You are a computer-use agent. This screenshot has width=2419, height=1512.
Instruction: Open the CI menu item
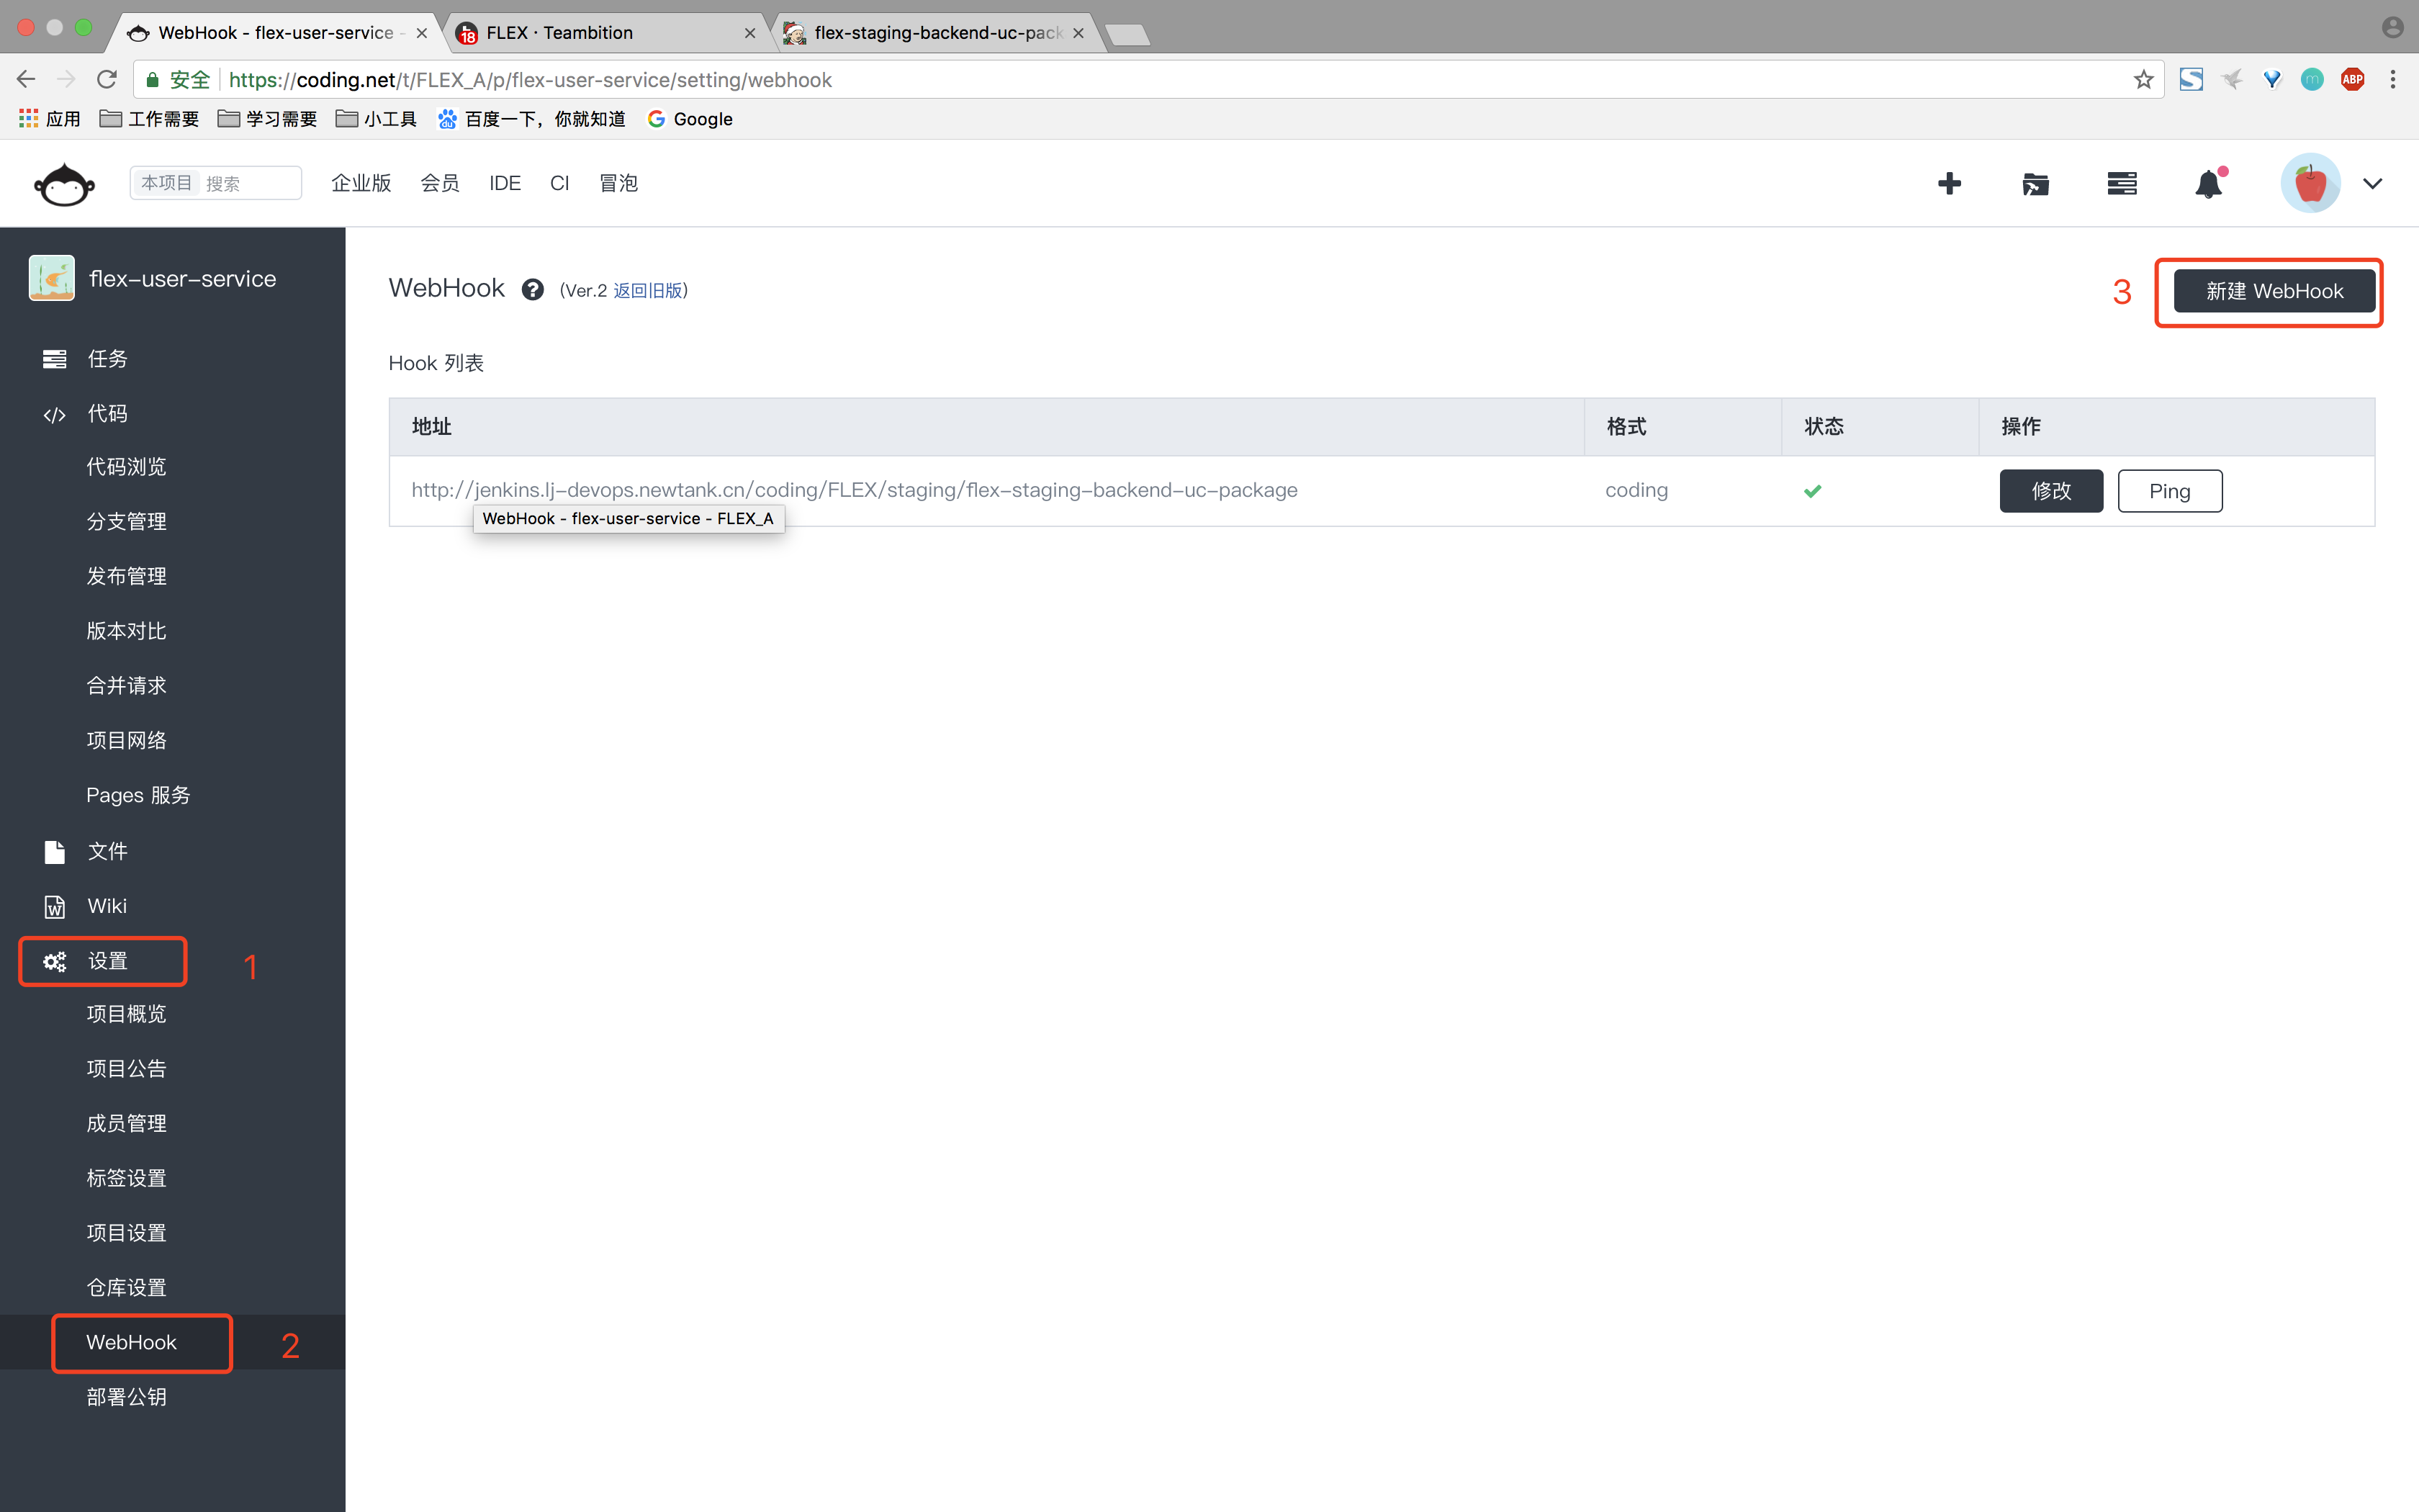point(559,183)
